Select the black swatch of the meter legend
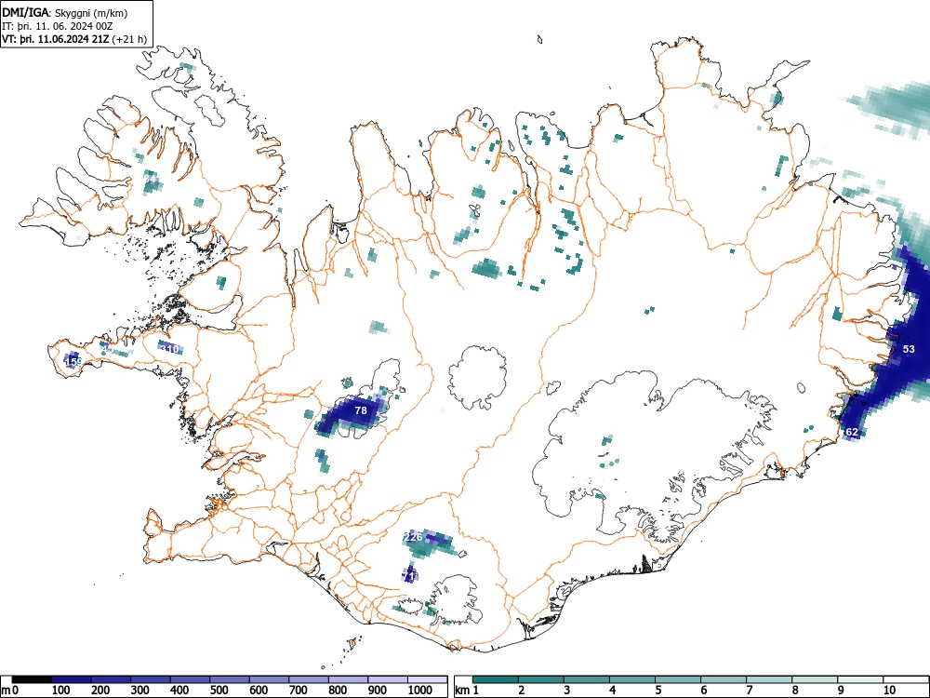This screenshot has width=930, height=698. point(32,679)
